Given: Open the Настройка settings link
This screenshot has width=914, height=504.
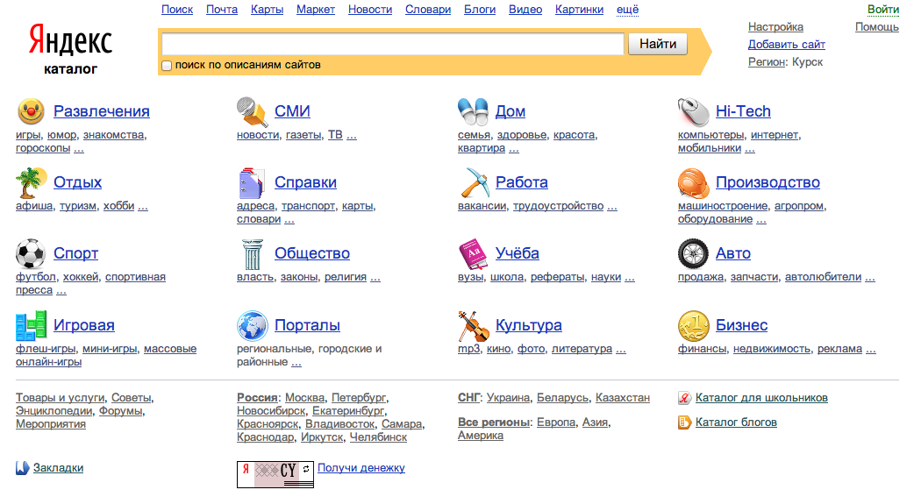Looking at the screenshot, I should click(x=775, y=27).
